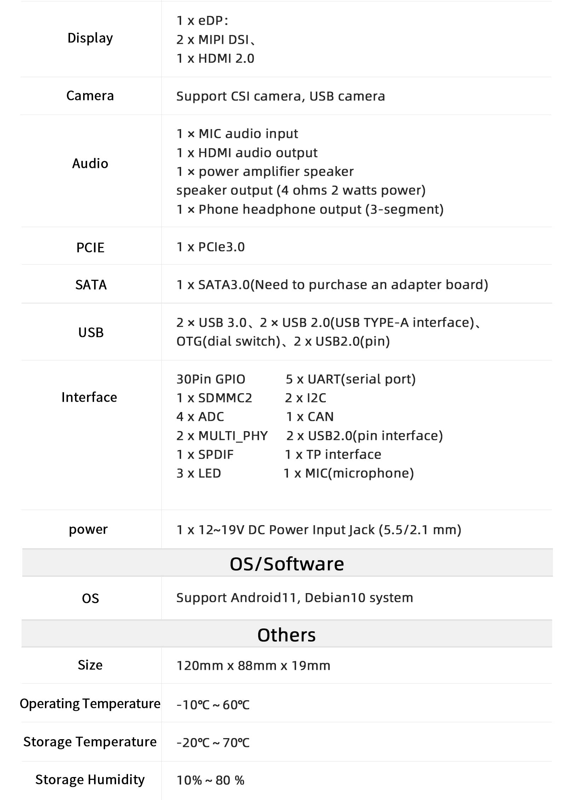Click the Display row label

click(90, 38)
